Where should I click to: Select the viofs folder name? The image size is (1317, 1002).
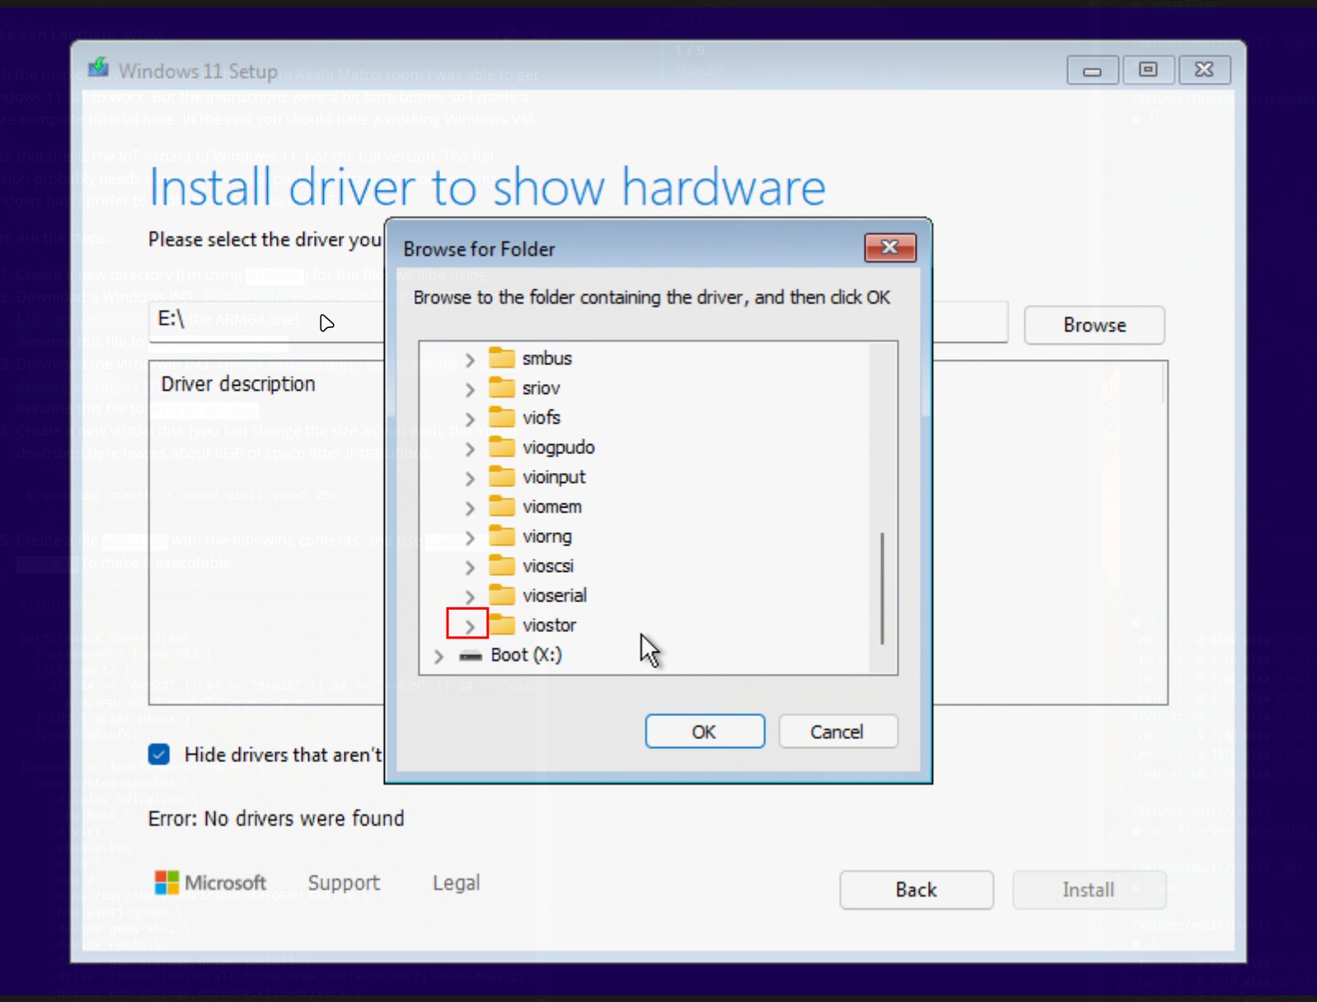point(541,418)
